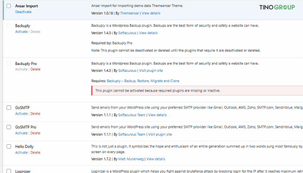Click the Ansar Import plugin name

point(26,6)
